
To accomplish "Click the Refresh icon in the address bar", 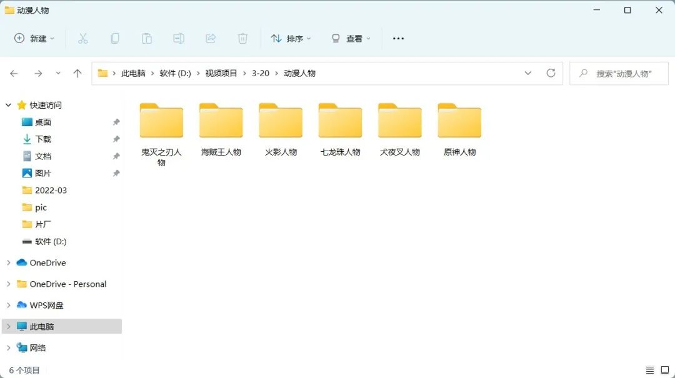I will pos(551,72).
